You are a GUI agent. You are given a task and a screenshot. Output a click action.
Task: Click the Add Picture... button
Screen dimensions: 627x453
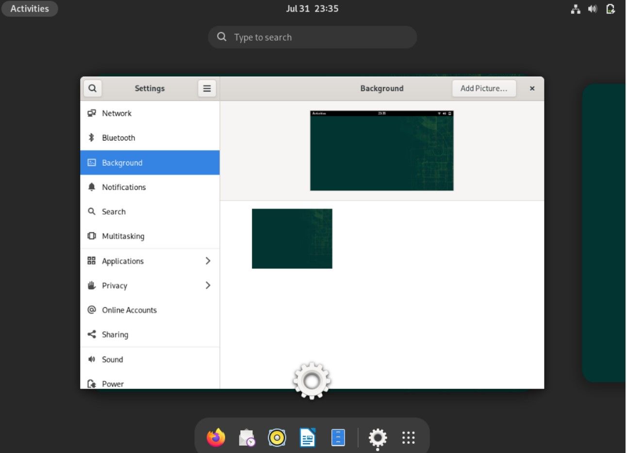[484, 88]
